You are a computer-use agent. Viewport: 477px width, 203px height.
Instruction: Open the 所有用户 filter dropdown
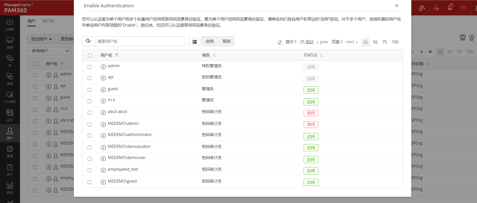coord(49,51)
